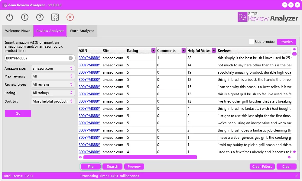Select review 'absolutely amazing product'
This screenshot has height=181, width=302.
[x=254, y=72]
